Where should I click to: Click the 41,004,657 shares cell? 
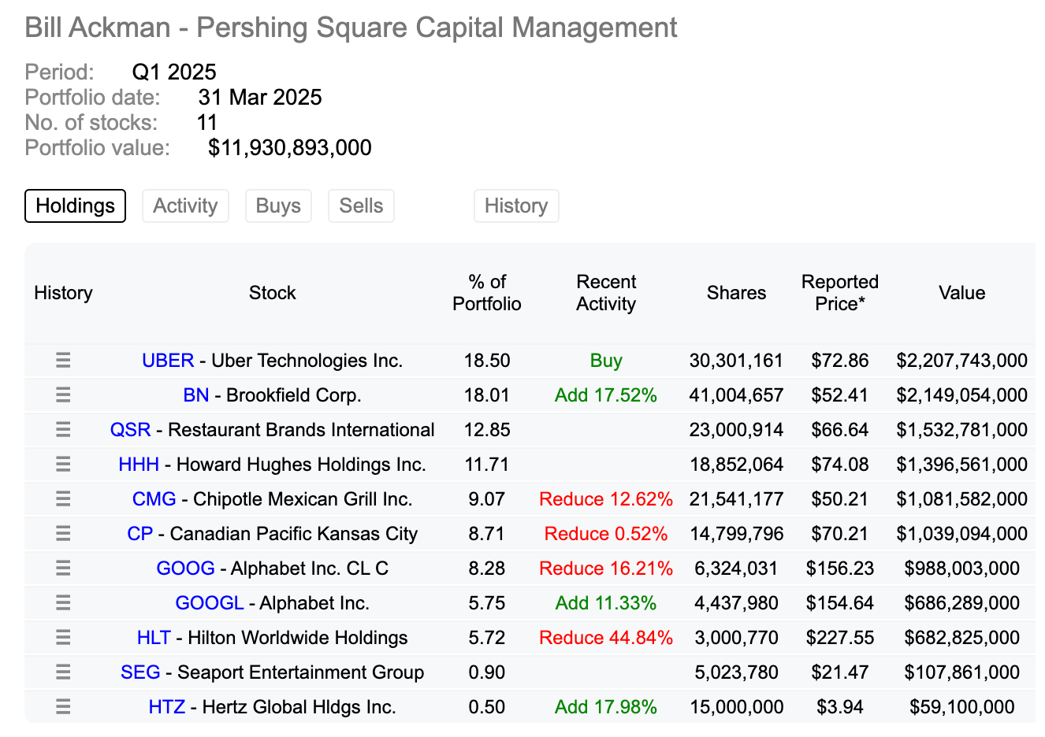coord(737,395)
